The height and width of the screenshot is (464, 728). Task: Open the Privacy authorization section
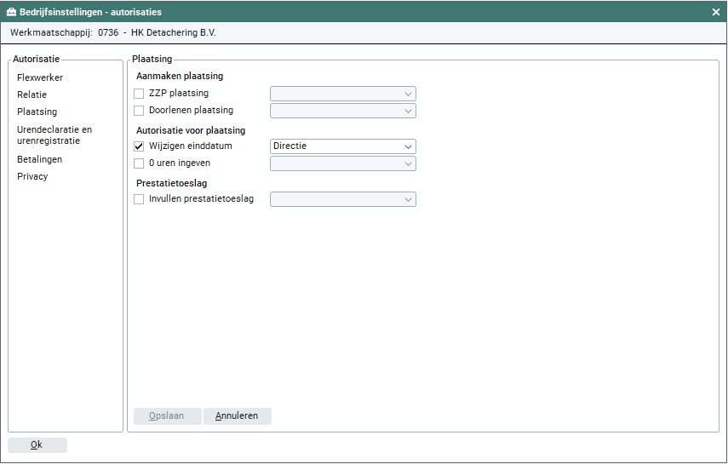32,176
